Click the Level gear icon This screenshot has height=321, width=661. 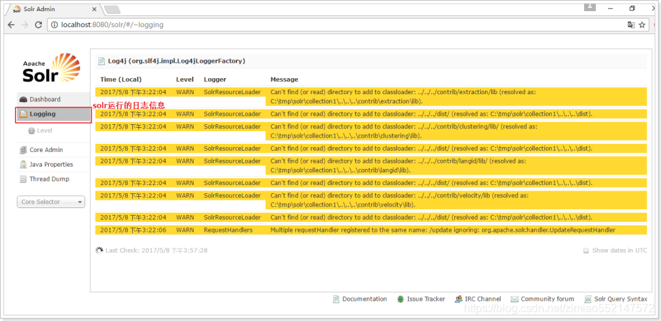(x=31, y=131)
